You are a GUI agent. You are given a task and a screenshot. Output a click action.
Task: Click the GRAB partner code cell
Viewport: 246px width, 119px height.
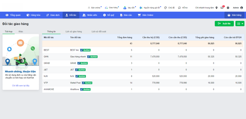[47, 63]
